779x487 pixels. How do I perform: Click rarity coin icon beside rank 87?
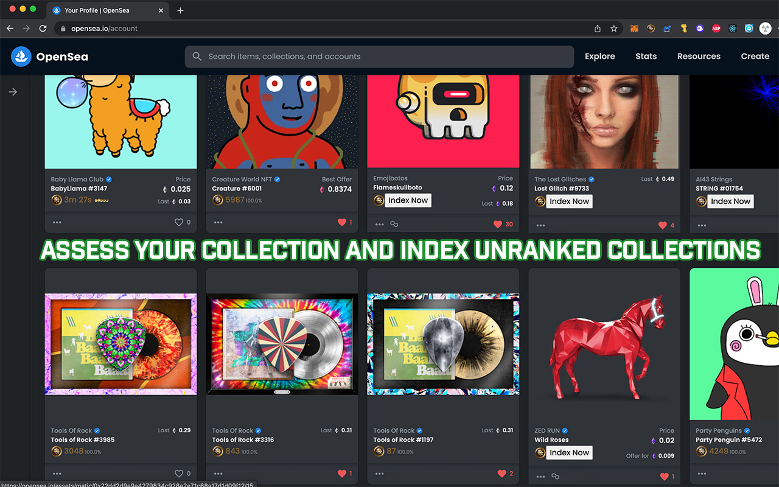[x=379, y=451]
